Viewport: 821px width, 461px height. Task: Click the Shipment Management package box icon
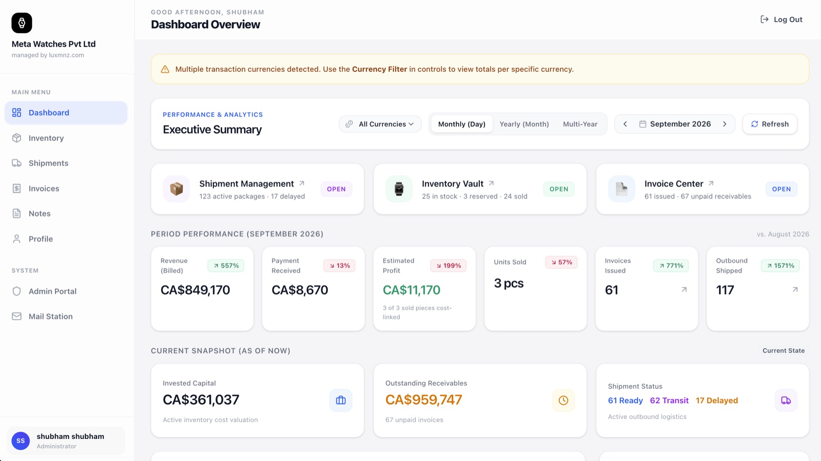pos(177,189)
